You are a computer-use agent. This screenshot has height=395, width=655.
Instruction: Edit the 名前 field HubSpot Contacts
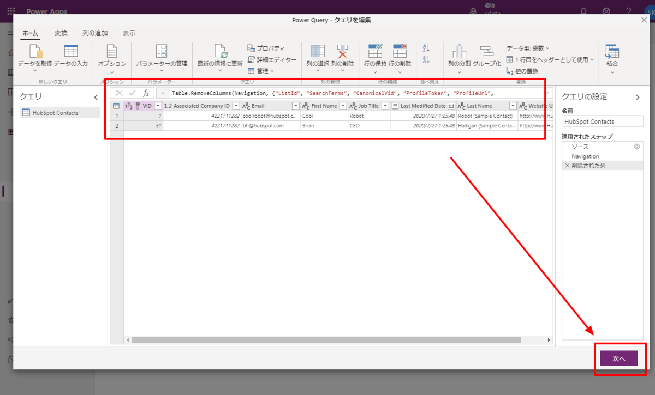pyautogui.click(x=602, y=121)
